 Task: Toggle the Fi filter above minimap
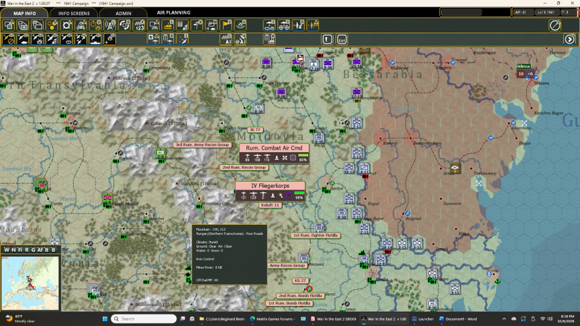[20, 250]
